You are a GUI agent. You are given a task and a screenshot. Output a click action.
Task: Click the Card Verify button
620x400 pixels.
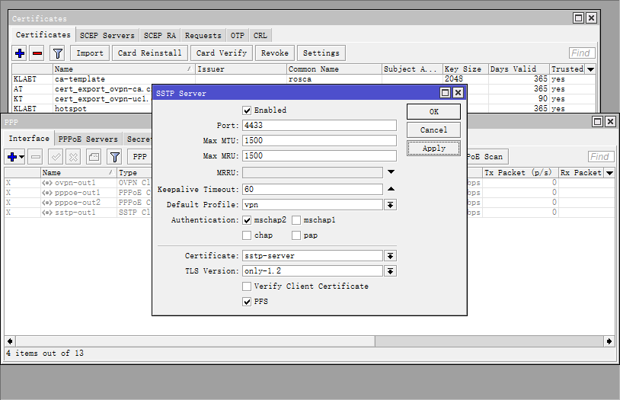[222, 53]
